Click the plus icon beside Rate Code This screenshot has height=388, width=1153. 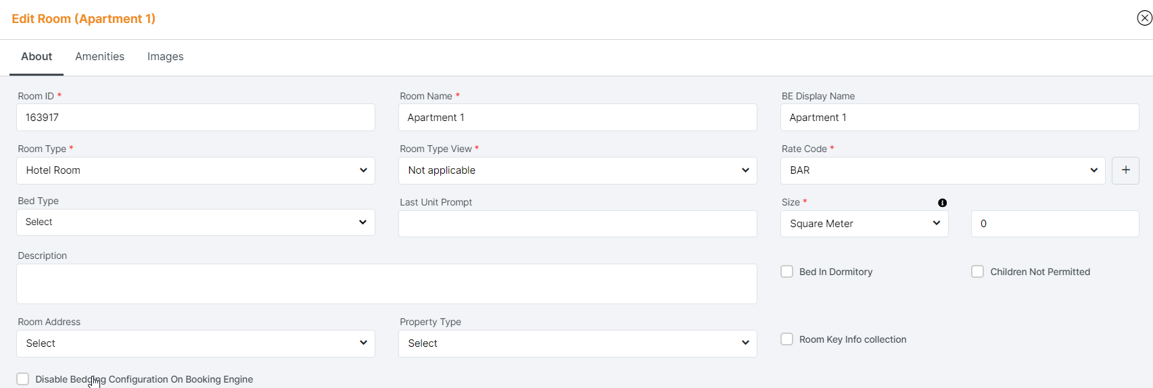[x=1125, y=170]
